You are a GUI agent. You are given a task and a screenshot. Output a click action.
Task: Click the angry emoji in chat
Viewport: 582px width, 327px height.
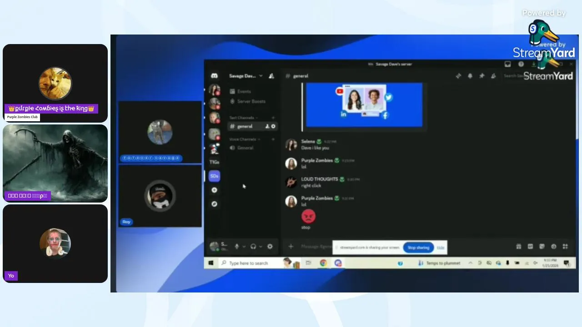(308, 216)
